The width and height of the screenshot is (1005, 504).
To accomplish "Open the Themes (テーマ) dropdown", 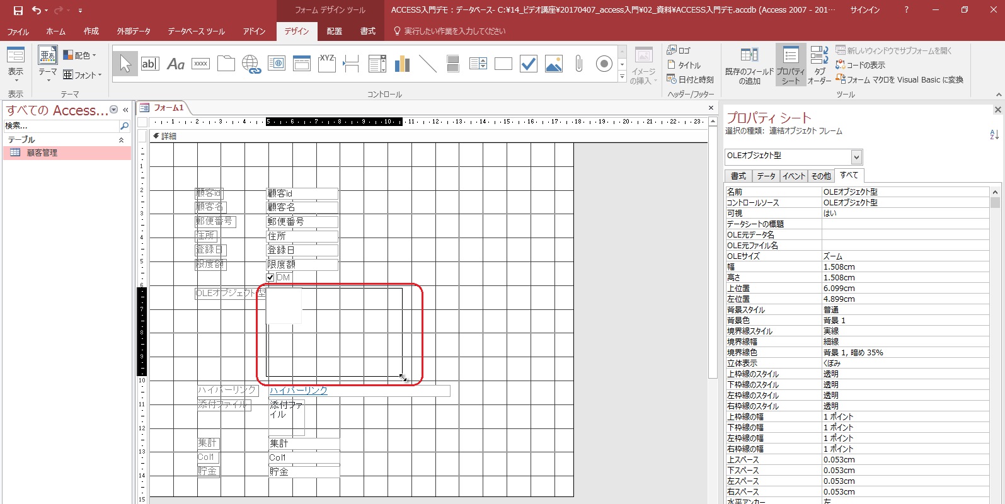I will pyautogui.click(x=48, y=66).
